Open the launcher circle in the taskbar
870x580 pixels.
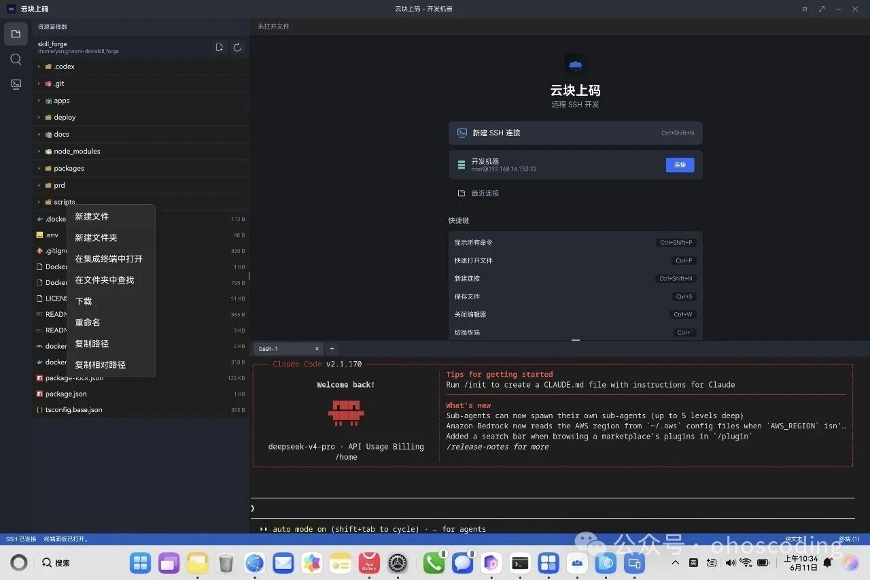(x=19, y=562)
